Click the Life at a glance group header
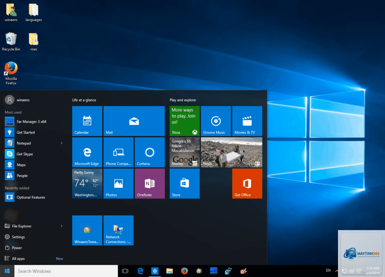This screenshot has width=385, height=277. point(84,100)
